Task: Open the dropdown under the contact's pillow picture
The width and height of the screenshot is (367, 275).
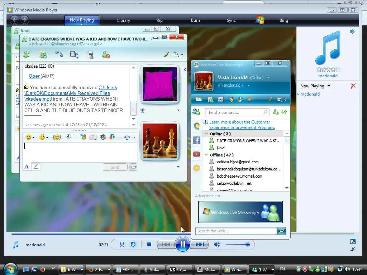Action: 178,110
